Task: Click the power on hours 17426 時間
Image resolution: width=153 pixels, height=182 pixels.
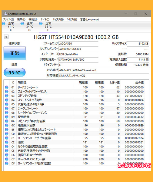Action: (x=138, y=65)
